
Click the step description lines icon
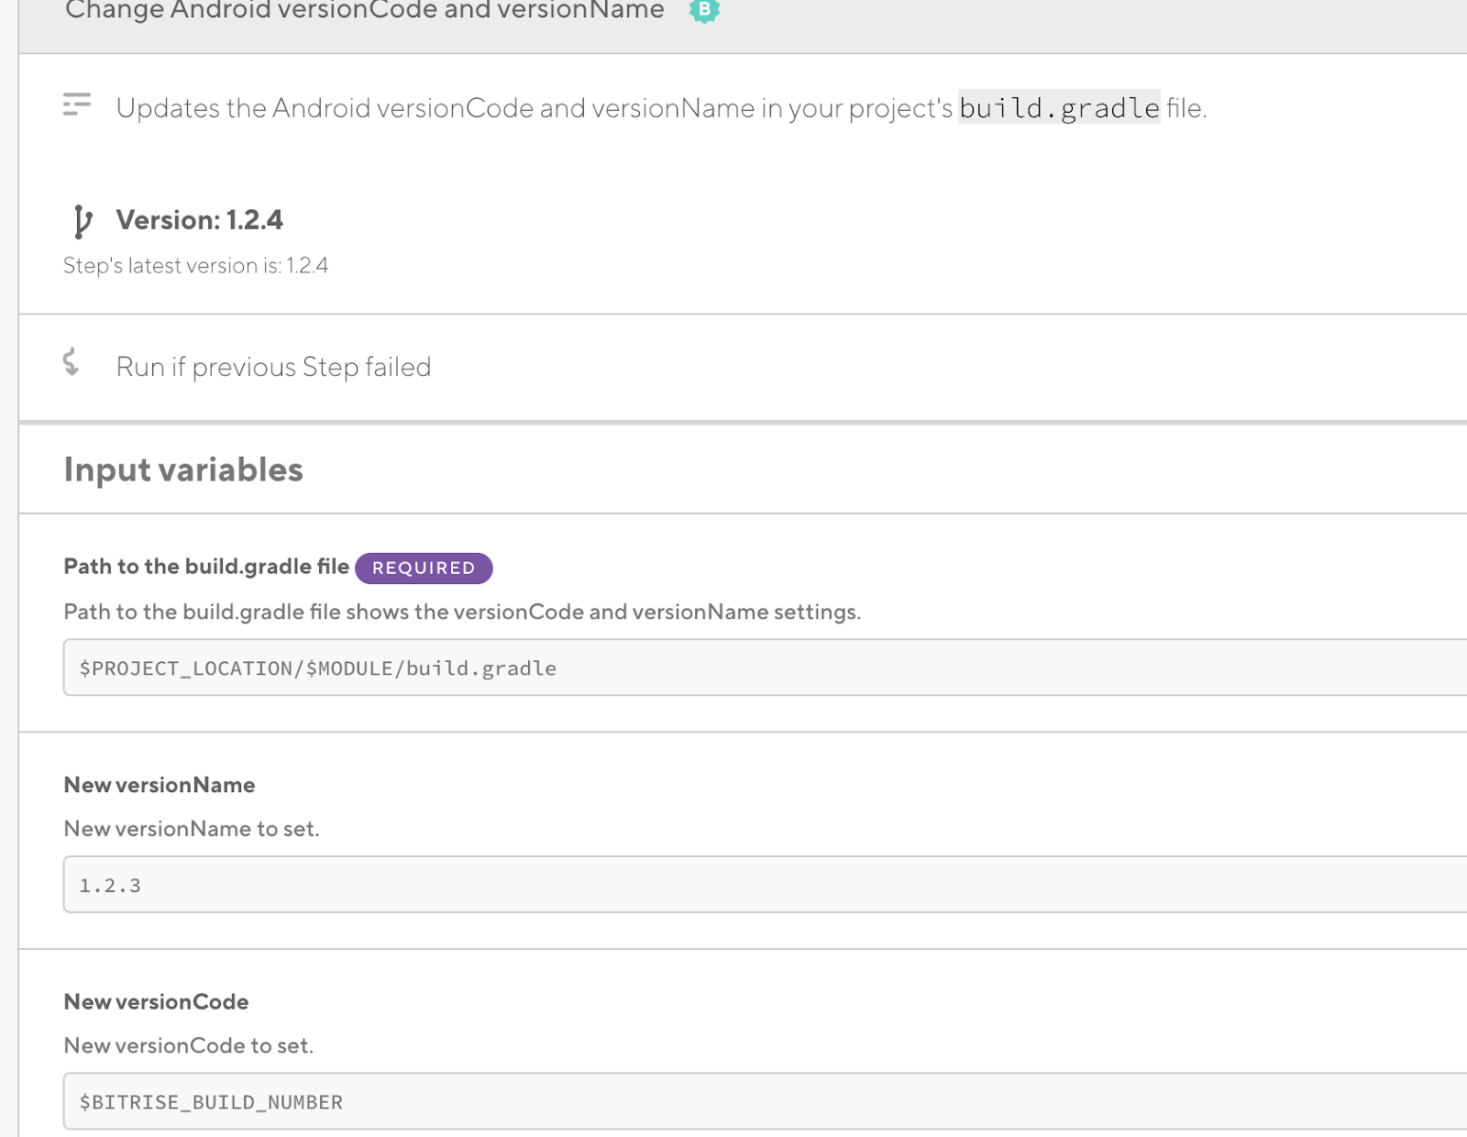click(77, 104)
